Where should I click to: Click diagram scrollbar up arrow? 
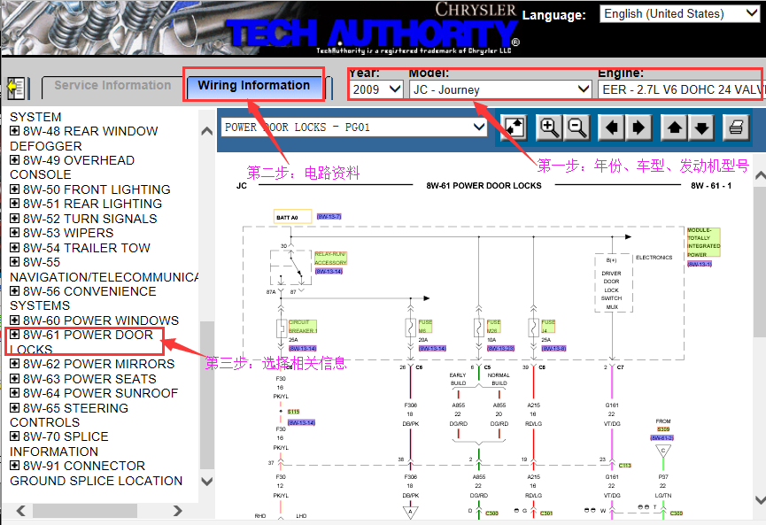pyautogui.click(x=760, y=175)
